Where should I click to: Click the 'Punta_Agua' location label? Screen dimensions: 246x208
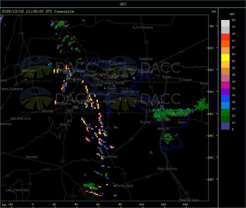tap(125, 186)
